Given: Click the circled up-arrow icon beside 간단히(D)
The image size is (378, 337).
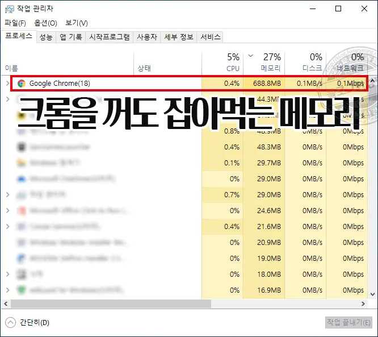Looking at the screenshot, I should [x=10, y=323].
